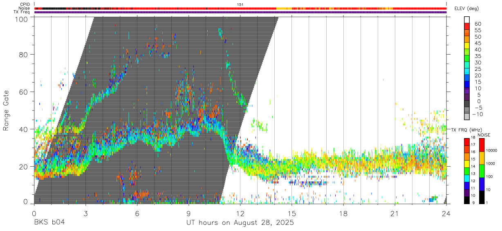This screenshot has width=502, height=231.
Task: Pick the black bottom segment of TX FRQ colorbar
Action: pos(467,200)
